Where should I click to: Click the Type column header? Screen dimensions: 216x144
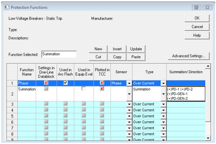(149, 72)
